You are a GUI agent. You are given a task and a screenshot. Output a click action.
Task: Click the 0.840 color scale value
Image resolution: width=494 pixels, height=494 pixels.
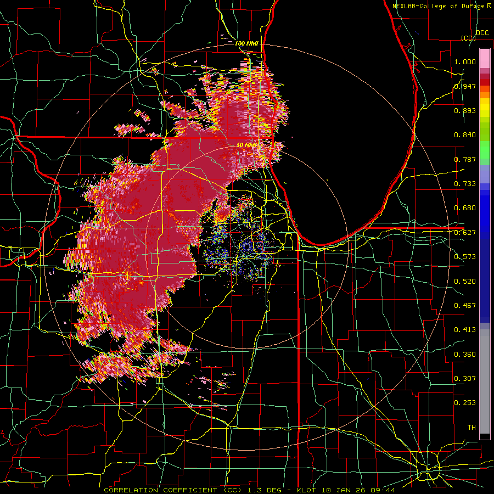465,135
